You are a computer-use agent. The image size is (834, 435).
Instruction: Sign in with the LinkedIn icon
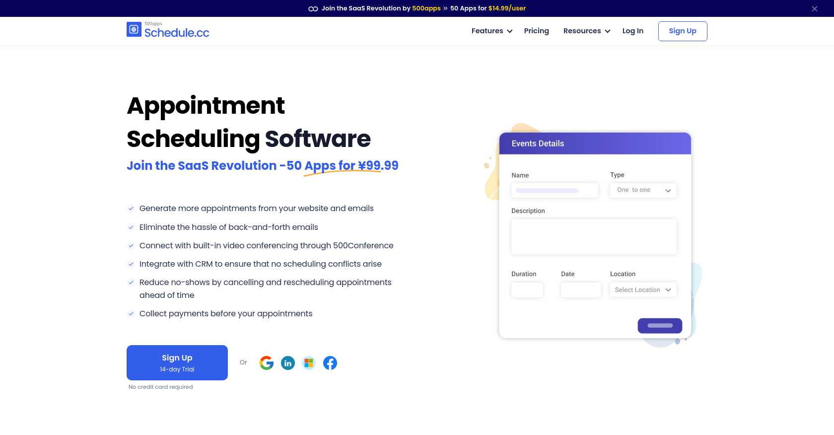pyautogui.click(x=288, y=363)
